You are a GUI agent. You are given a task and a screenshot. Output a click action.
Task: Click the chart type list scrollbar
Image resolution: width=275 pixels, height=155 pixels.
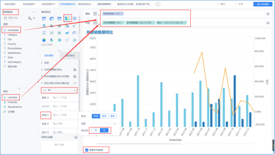(x=79, y=24)
